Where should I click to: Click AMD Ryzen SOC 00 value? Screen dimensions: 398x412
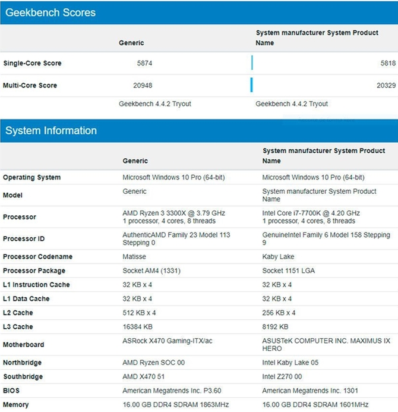click(x=154, y=363)
